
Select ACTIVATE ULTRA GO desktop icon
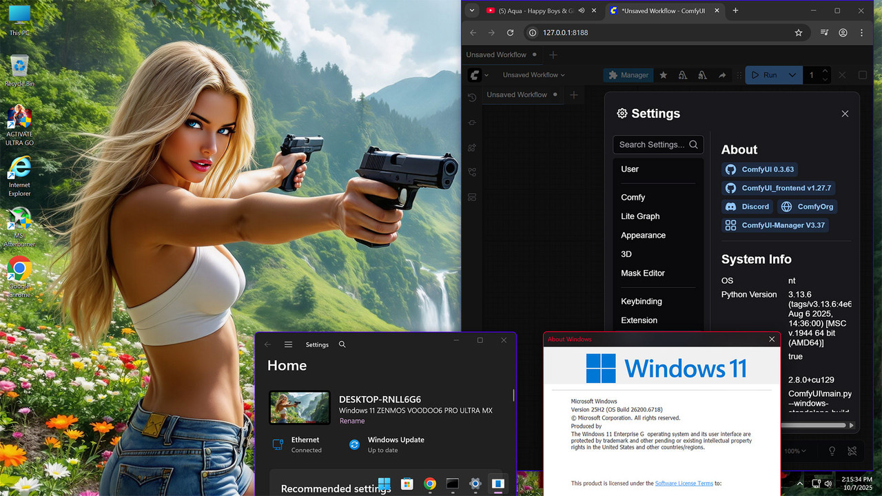point(20,126)
